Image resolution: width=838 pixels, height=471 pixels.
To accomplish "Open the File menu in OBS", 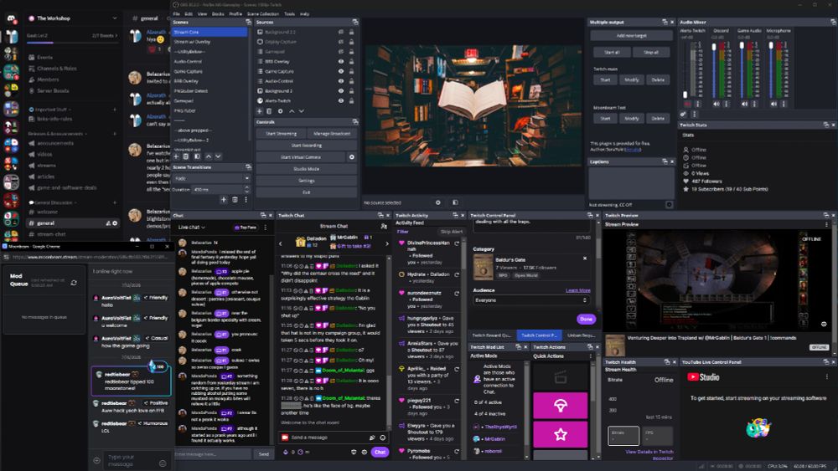I will [176, 14].
